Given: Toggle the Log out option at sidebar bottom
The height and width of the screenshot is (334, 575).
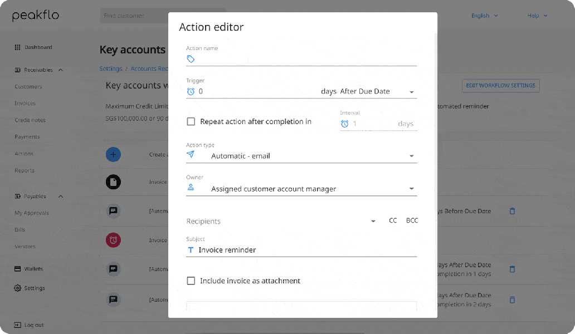Looking at the screenshot, I should point(31,325).
